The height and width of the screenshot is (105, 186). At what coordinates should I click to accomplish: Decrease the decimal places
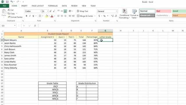coord(116,16)
